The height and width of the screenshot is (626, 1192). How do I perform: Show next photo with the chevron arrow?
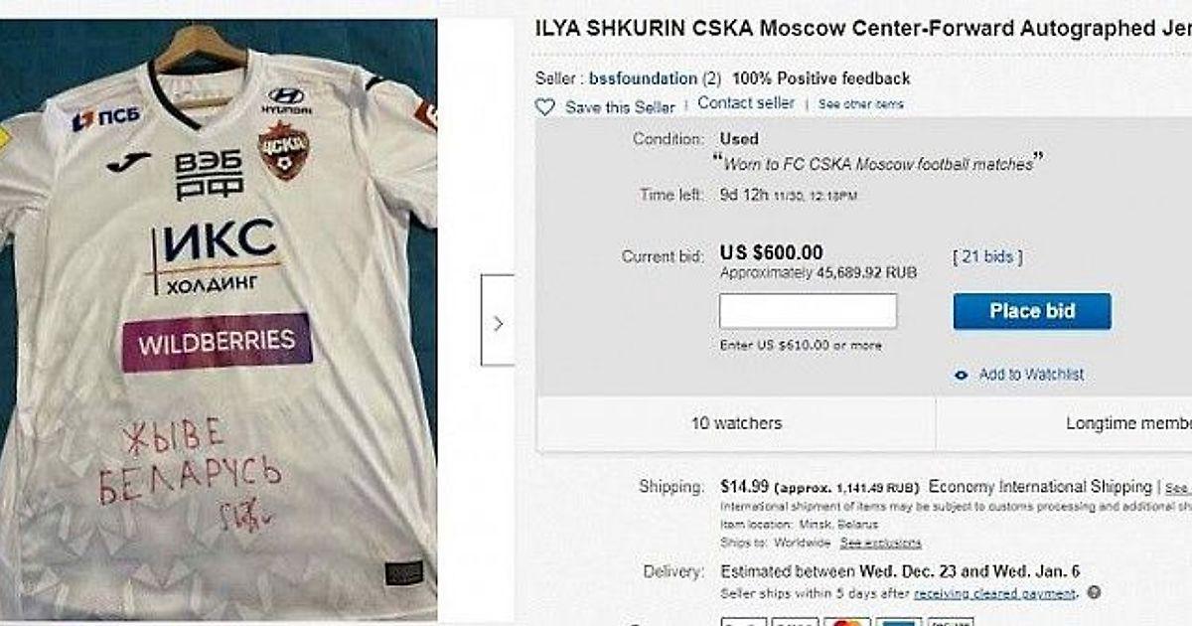click(x=498, y=320)
